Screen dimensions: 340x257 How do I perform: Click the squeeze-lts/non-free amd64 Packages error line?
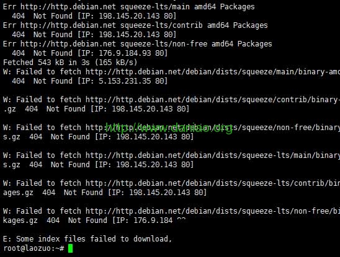coord(138,44)
